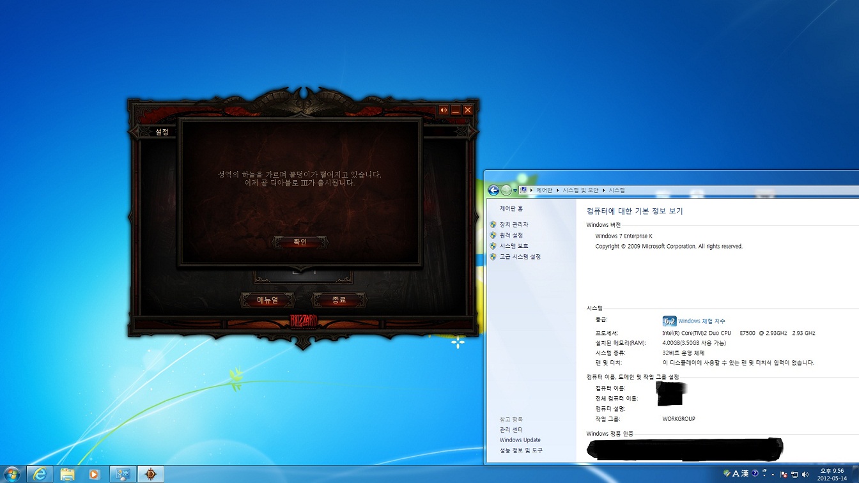Click the Intel Core 2 Duo E7500 processor text
Image resolution: width=859 pixels, height=483 pixels.
pos(739,333)
